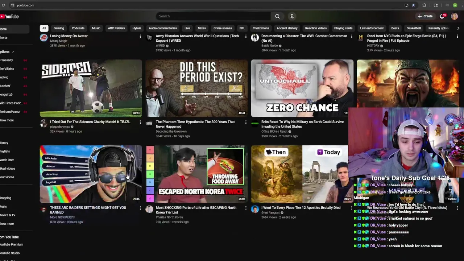Open account avatar menu

point(454,16)
